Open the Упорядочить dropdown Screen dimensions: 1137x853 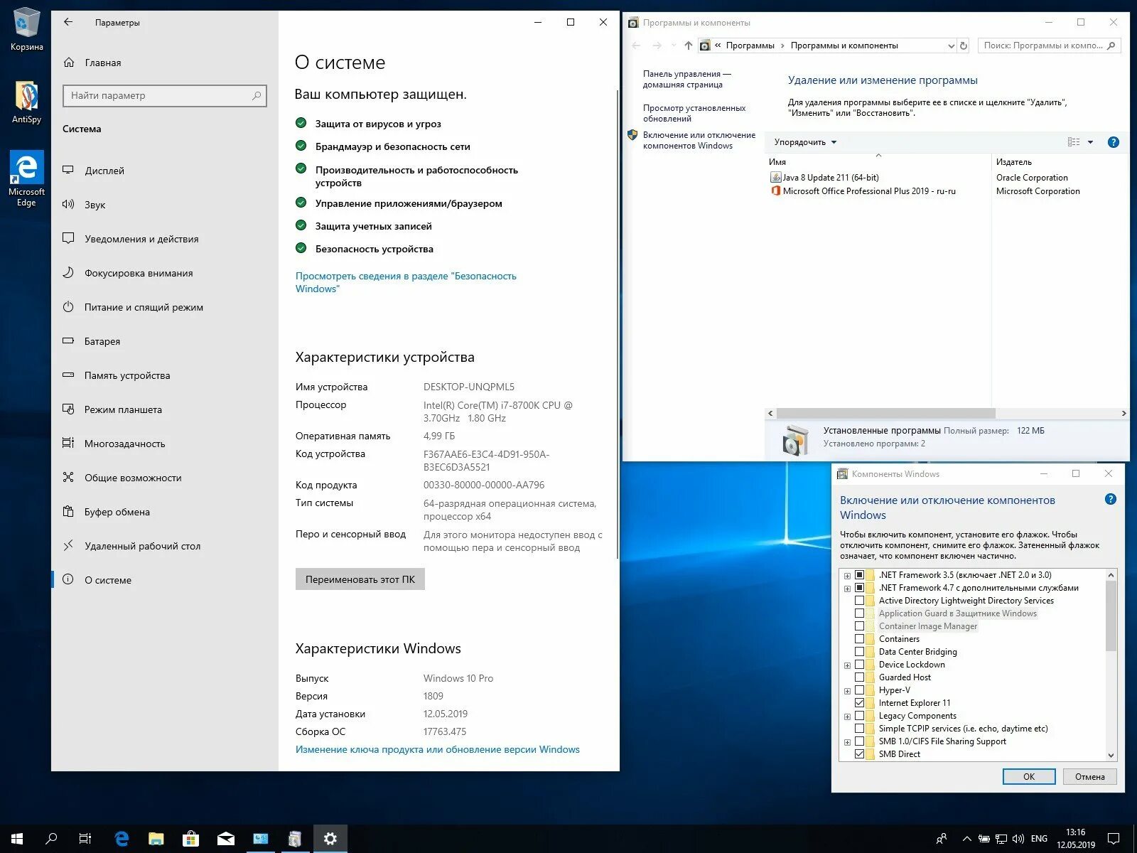pyautogui.click(x=805, y=142)
